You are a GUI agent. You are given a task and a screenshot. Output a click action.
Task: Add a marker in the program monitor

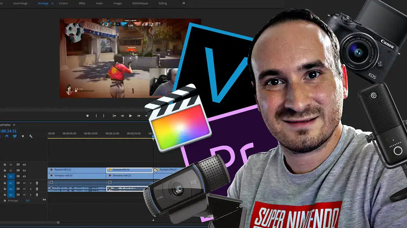pos(87,116)
